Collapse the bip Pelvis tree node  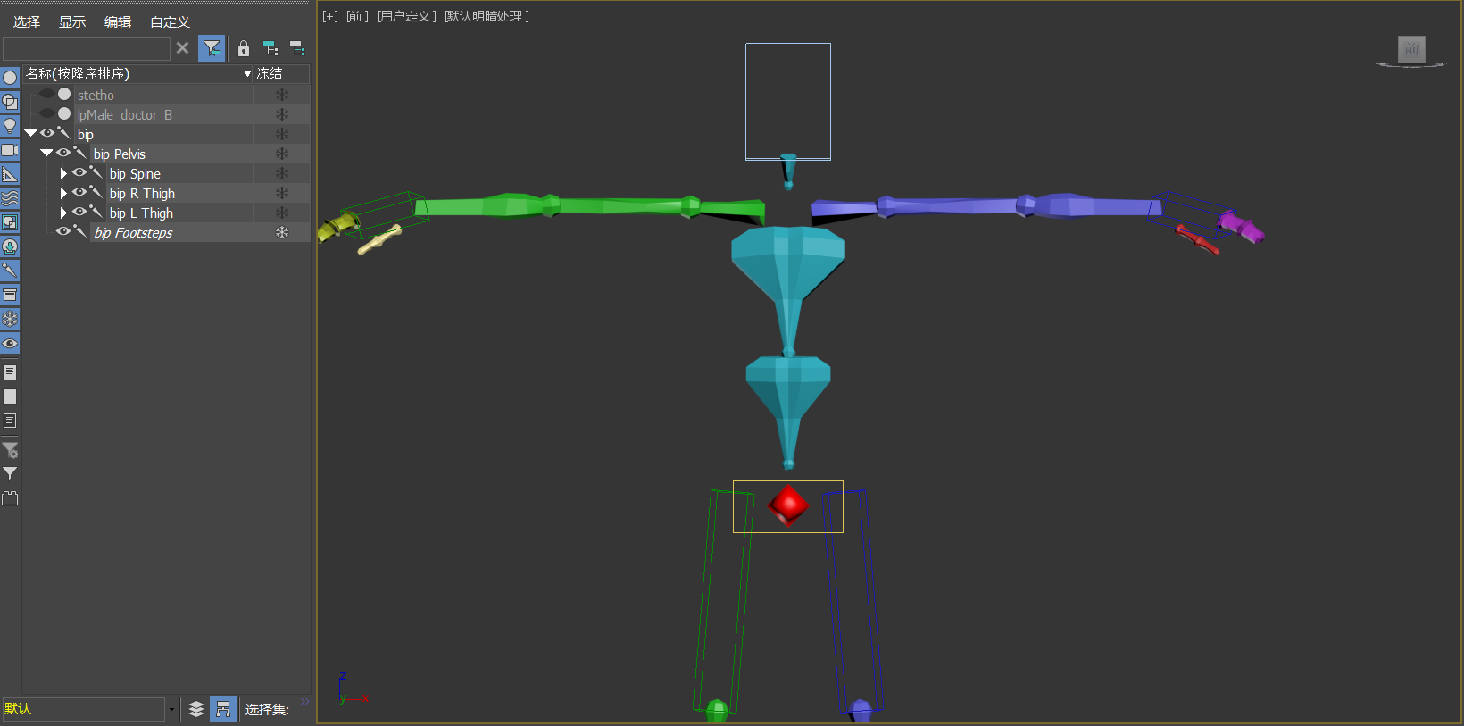[46, 153]
